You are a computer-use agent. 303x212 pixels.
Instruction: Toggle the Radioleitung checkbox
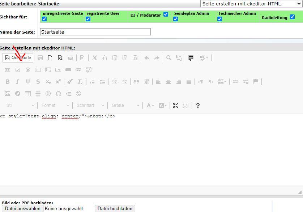(292, 17)
